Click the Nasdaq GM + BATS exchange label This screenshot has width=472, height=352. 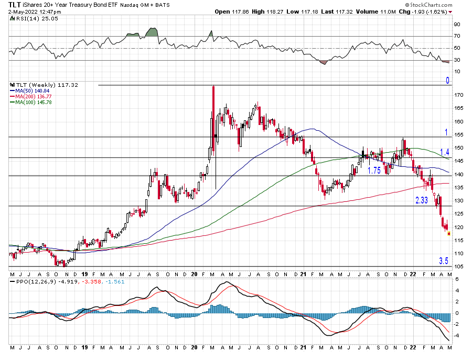(x=145, y=5)
